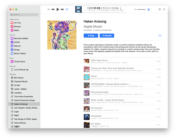Click the now playing track title
The height and width of the screenshot is (139, 176).
click(104, 8)
